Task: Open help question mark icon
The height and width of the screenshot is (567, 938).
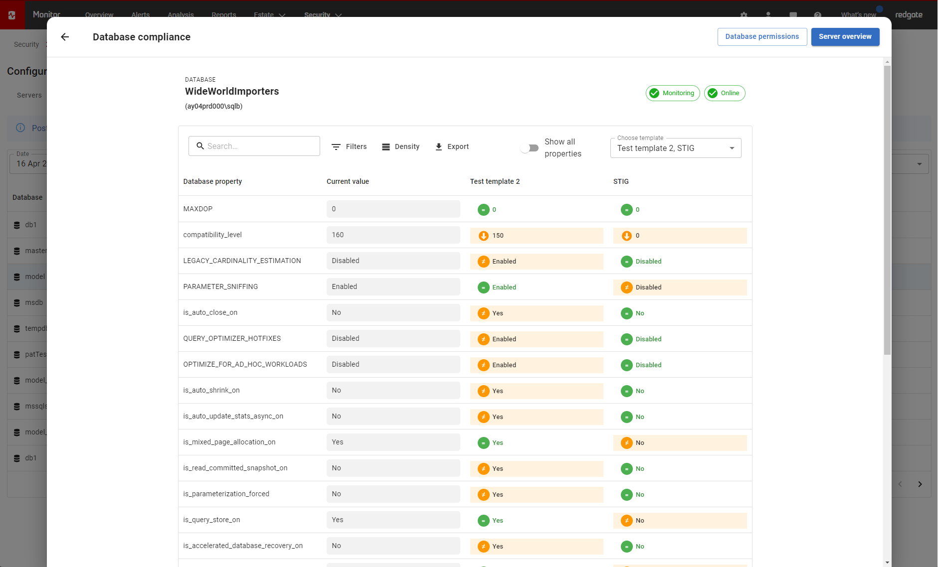Action: tap(818, 15)
